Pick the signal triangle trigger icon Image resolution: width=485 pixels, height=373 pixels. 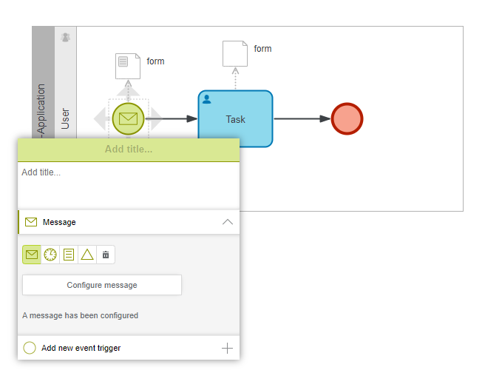87,255
